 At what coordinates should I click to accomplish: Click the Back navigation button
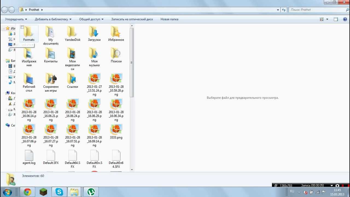coord(5,10)
